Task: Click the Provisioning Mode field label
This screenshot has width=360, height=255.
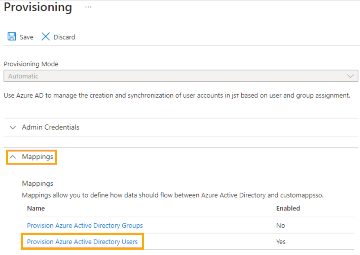Action: click(x=31, y=64)
